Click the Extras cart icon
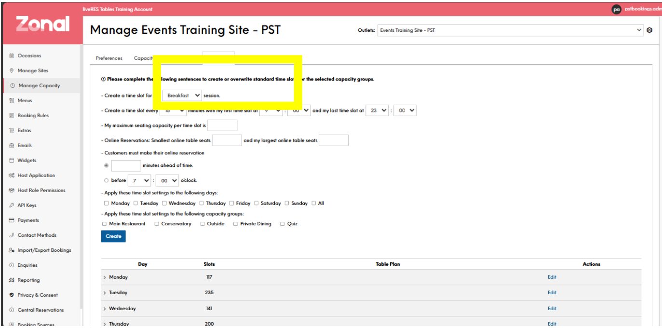 (12, 130)
